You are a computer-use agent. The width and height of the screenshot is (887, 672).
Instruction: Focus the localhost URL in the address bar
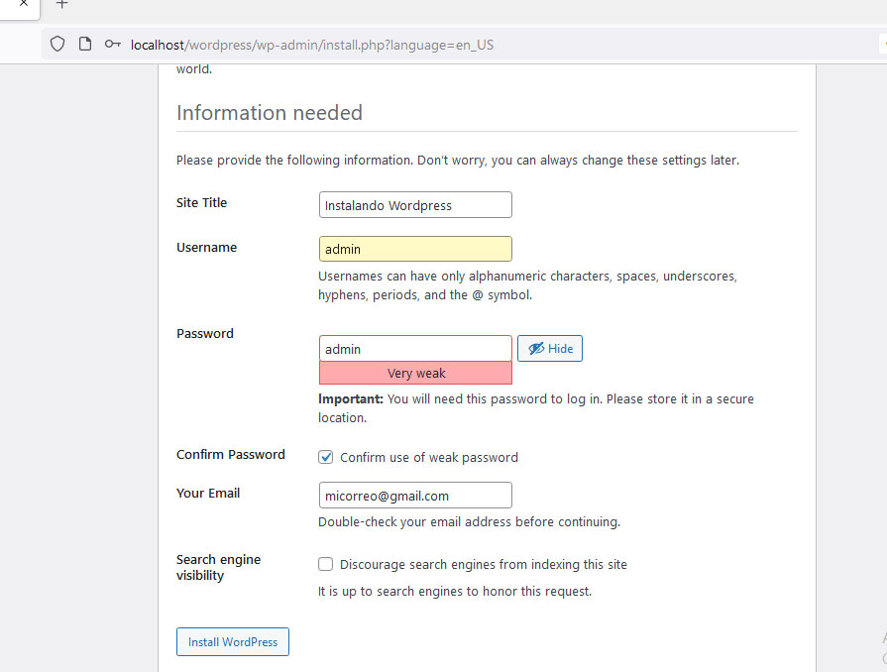coord(312,45)
